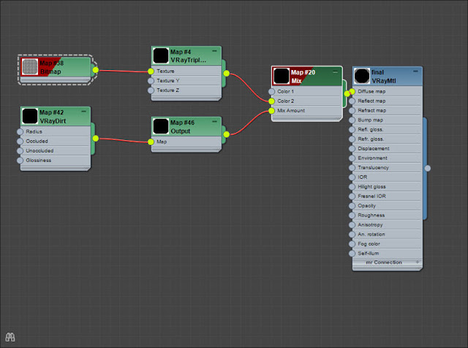This screenshot has height=348, width=468.
Task: Click the Map #20 Mix preview icon
Action: (282, 76)
